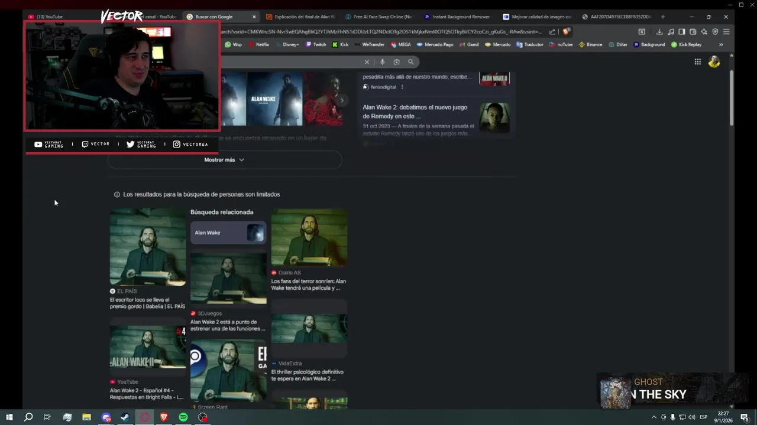
Task: Open the Brave wallet icon
Action: [693, 32]
